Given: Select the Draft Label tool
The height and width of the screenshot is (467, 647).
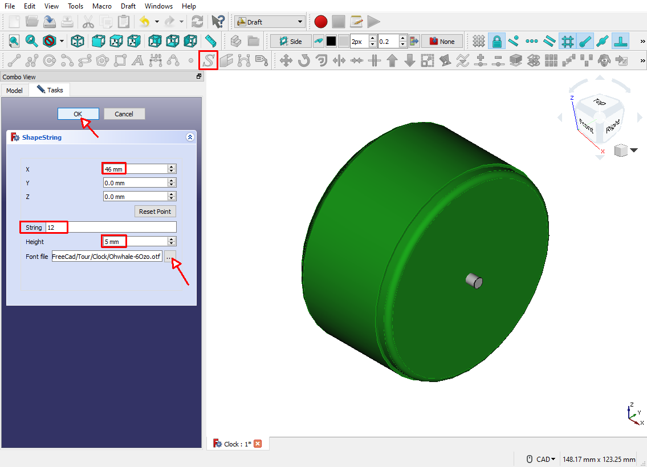Looking at the screenshot, I should click(262, 60).
